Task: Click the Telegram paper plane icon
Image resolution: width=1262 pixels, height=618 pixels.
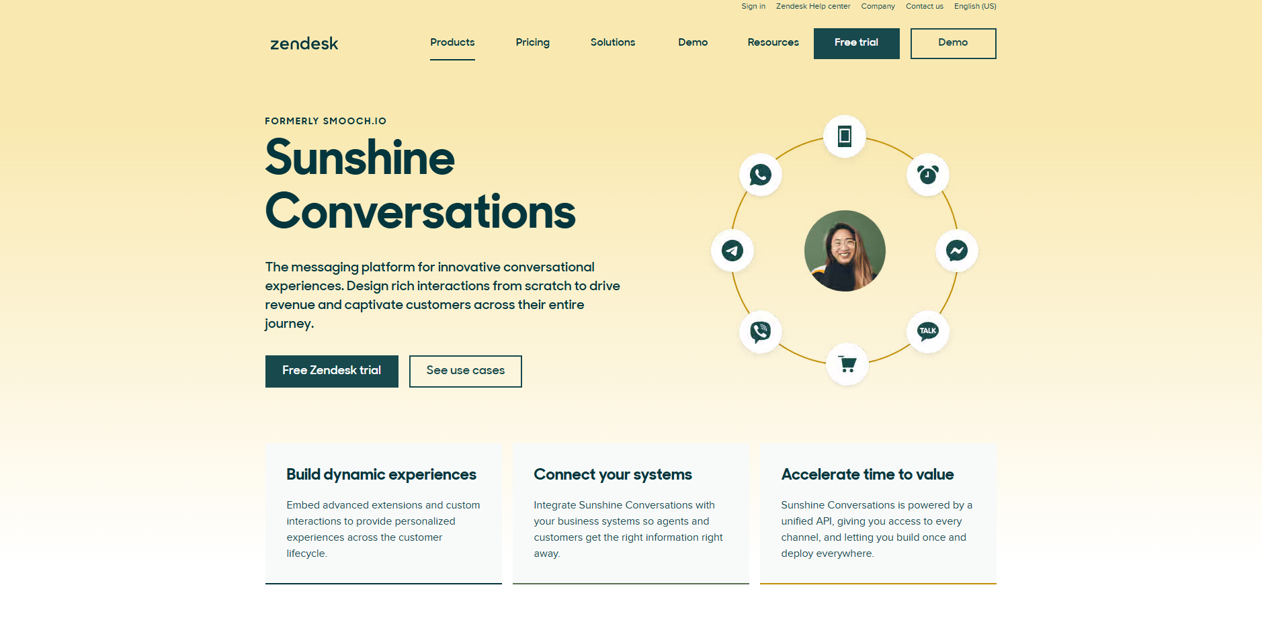Action: coord(732,251)
